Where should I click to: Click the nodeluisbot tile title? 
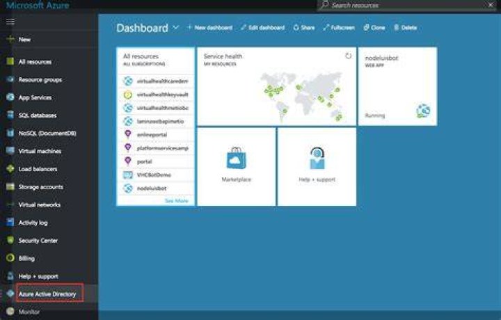pos(381,58)
